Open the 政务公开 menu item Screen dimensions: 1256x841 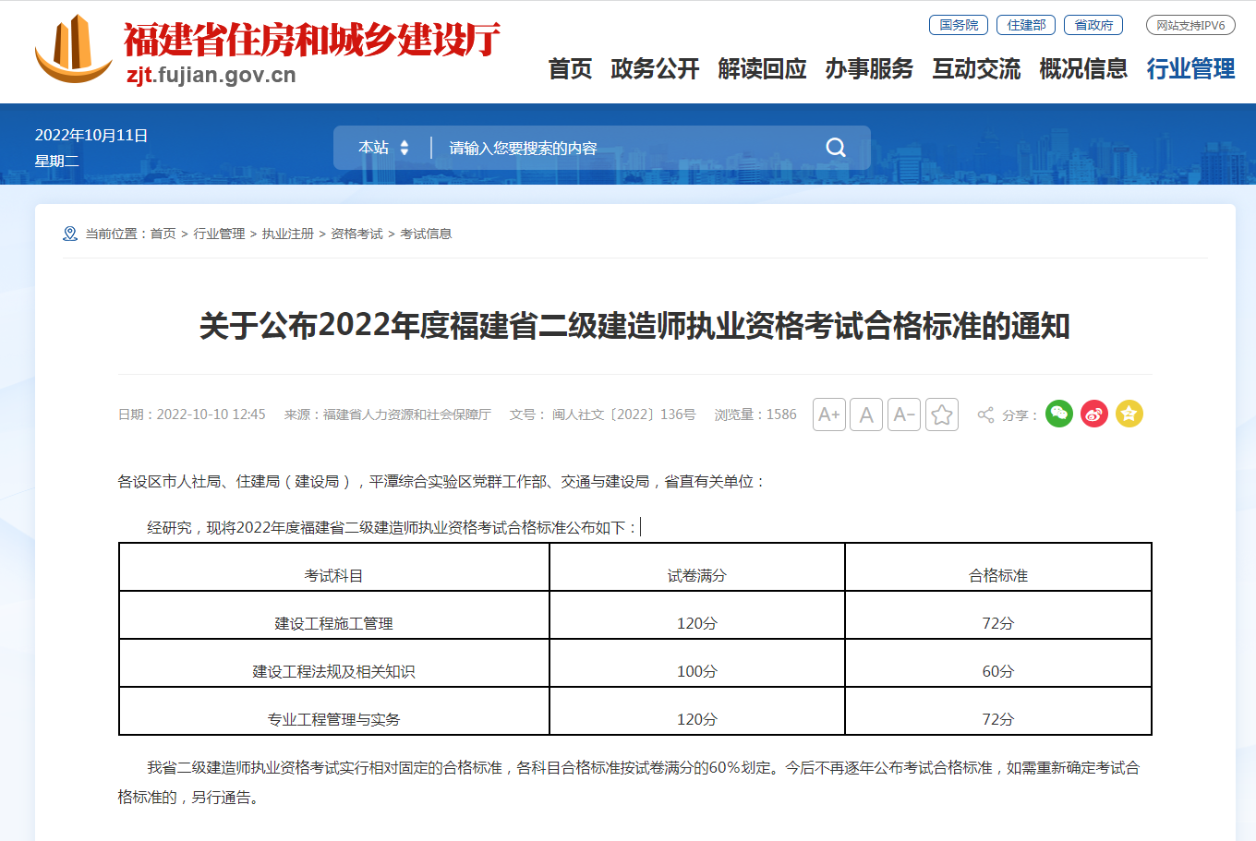pos(655,69)
